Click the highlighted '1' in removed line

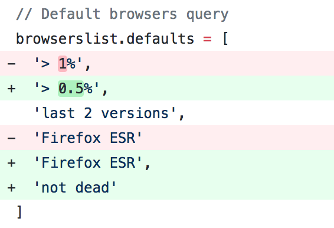(63, 64)
